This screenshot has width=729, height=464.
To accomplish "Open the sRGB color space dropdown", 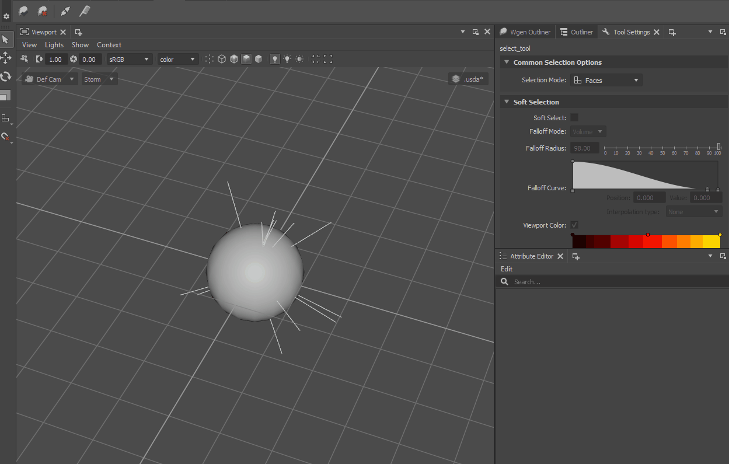I will (x=129, y=59).
